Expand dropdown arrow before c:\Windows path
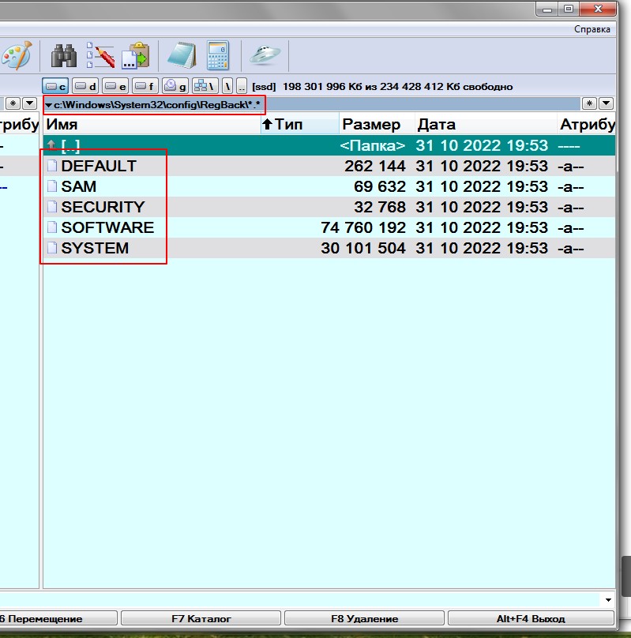The height and width of the screenshot is (638, 631). coord(49,105)
